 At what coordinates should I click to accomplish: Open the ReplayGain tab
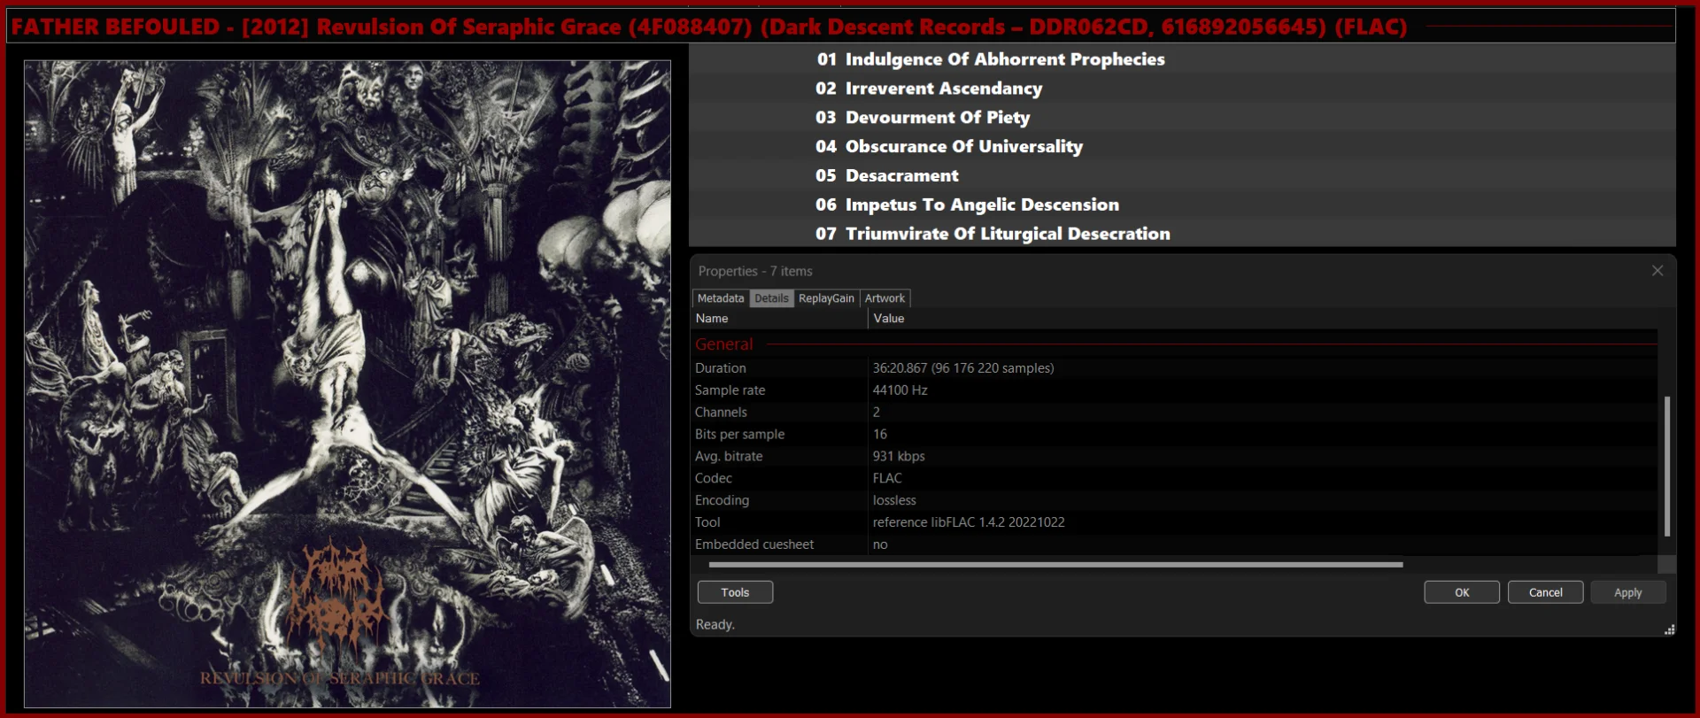[826, 298]
